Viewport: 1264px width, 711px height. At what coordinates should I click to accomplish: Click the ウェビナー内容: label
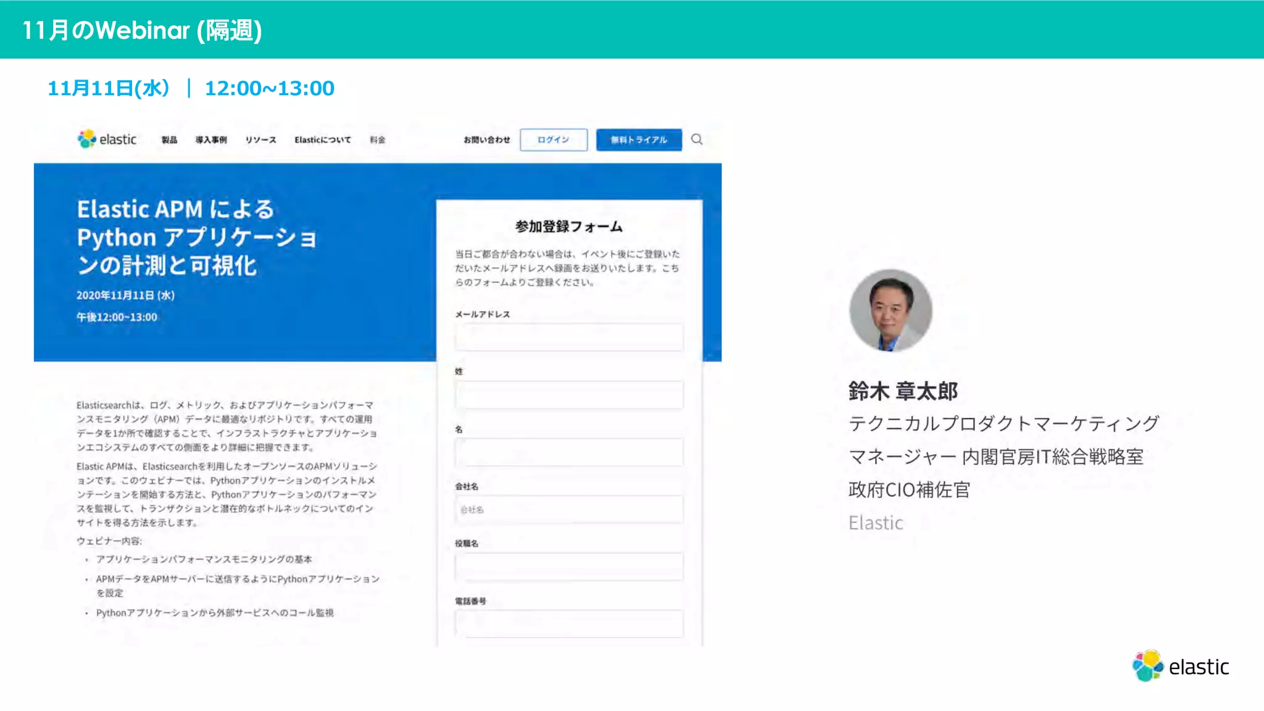click(x=109, y=541)
